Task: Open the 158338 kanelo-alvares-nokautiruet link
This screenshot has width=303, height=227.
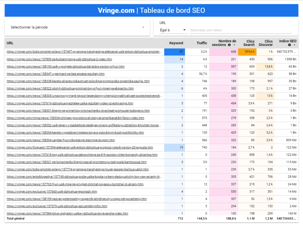Action: point(78,81)
